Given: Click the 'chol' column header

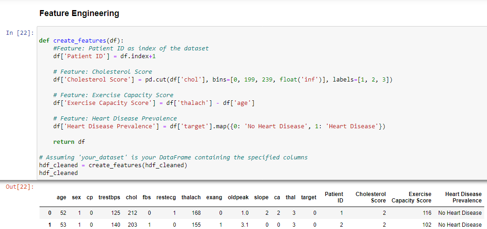Looking at the screenshot, I should click(x=132, y=197).
